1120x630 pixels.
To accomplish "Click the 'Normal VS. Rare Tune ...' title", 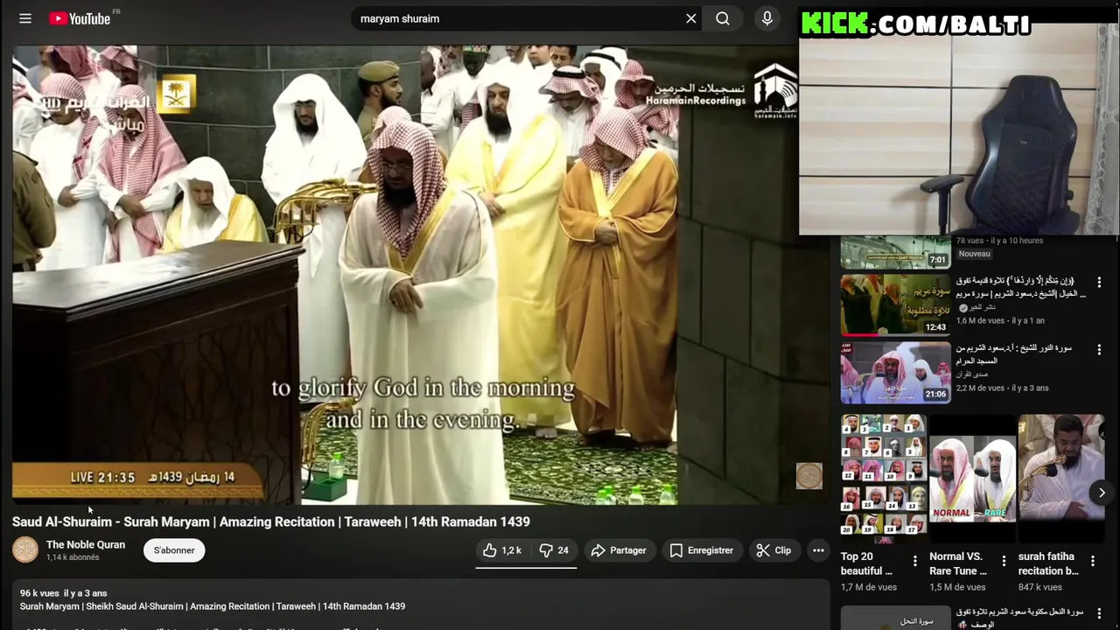I will point(958,563).
